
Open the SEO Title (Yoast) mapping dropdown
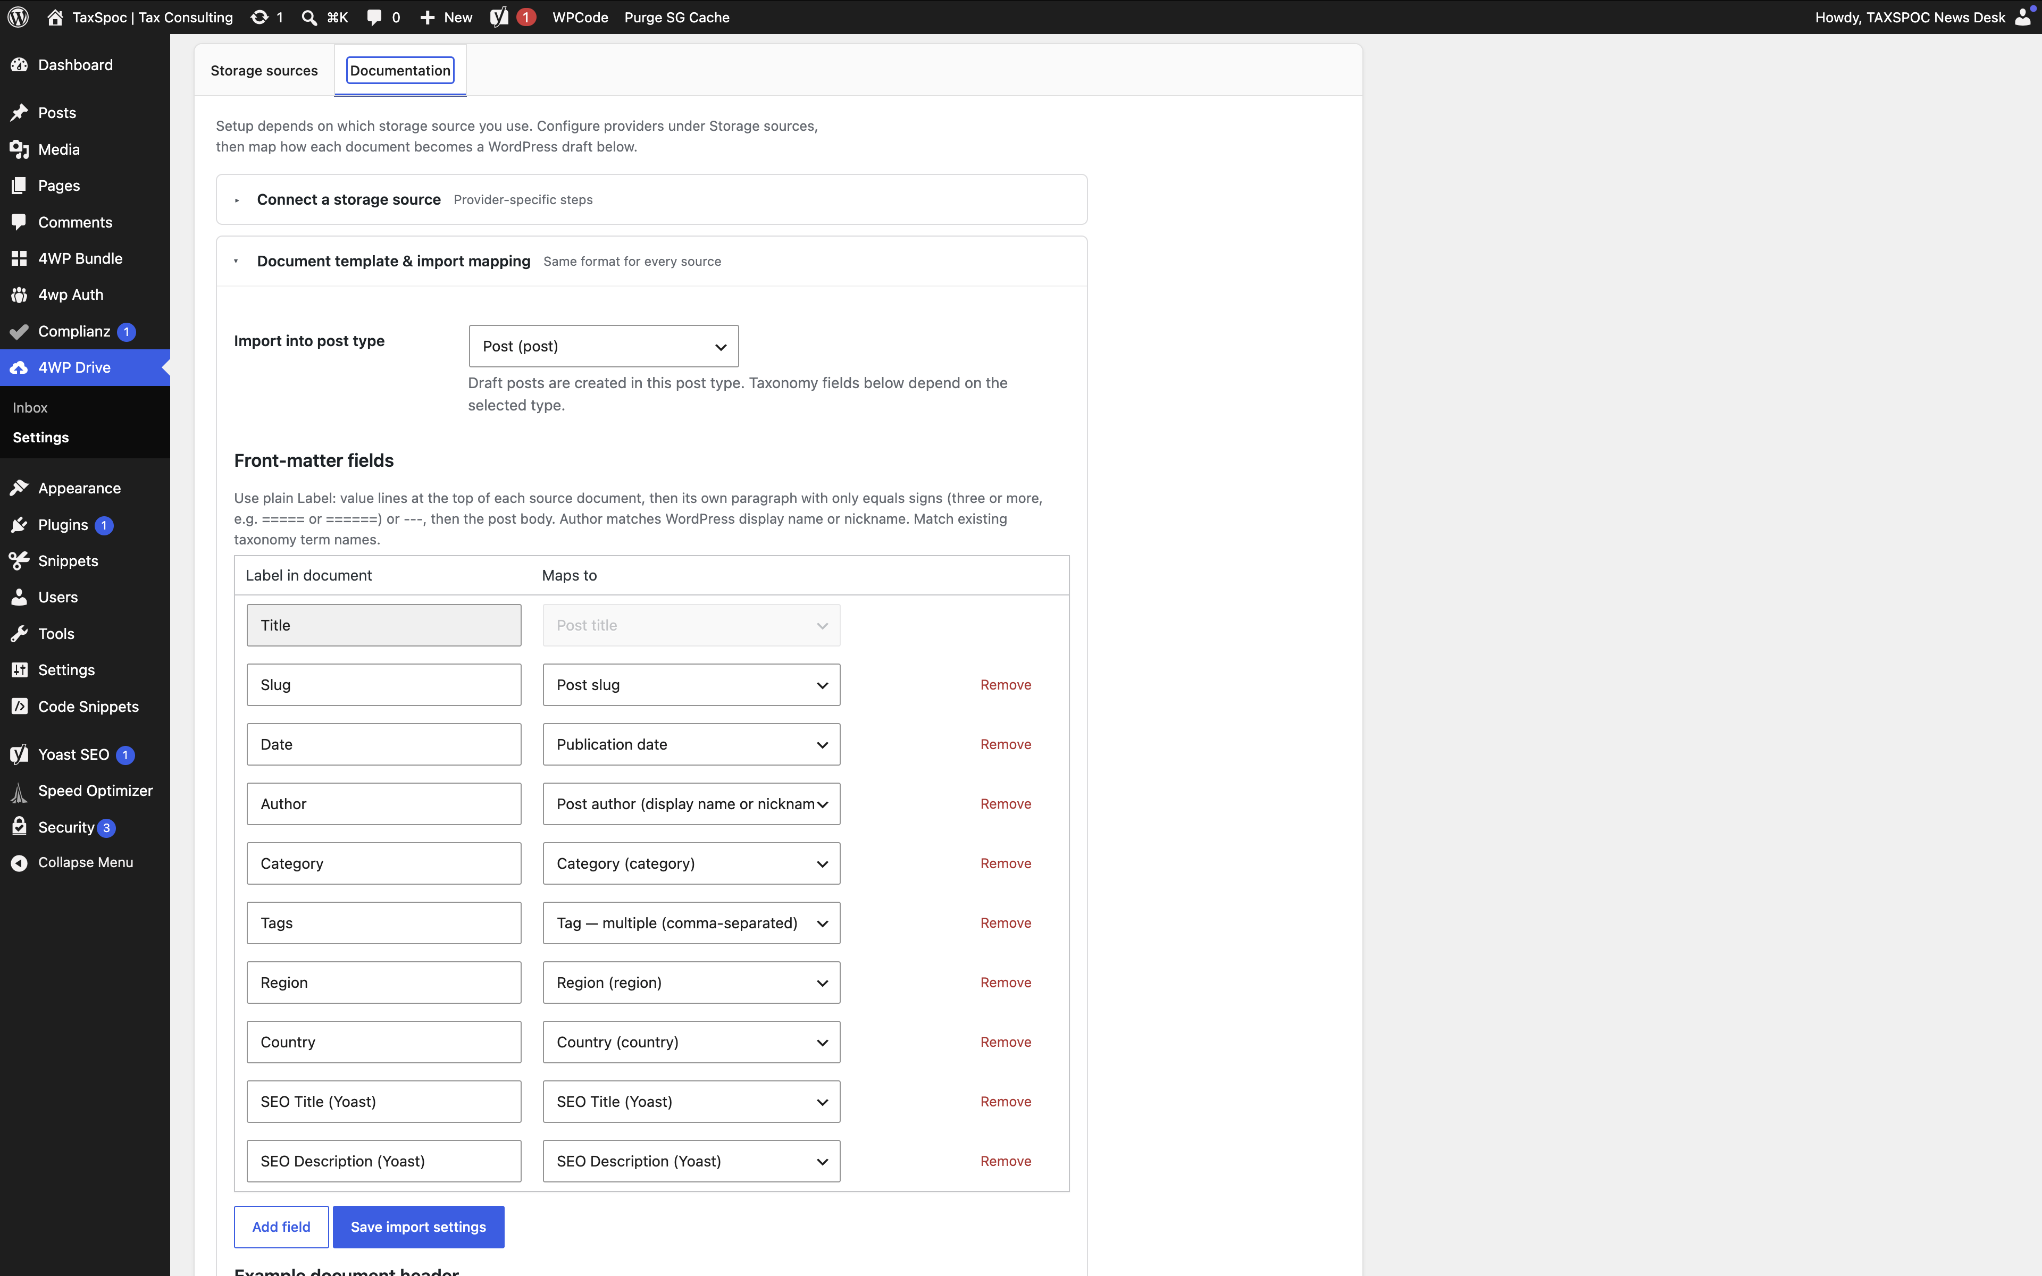(691, 1101)
